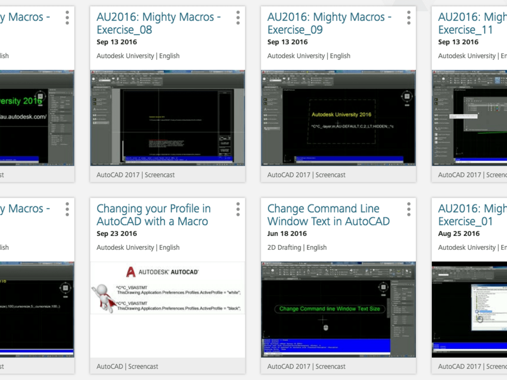Click the Aug 25 2016 date

tap(459, 233)
